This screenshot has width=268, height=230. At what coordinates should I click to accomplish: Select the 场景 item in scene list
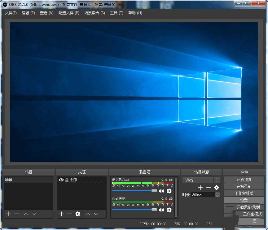click(x=29, y=180)
